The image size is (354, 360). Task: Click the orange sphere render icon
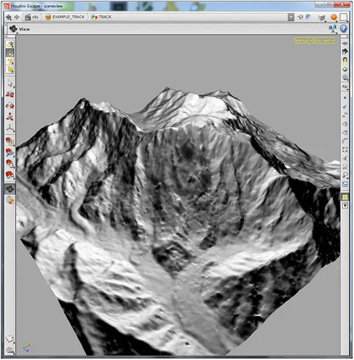334,17
